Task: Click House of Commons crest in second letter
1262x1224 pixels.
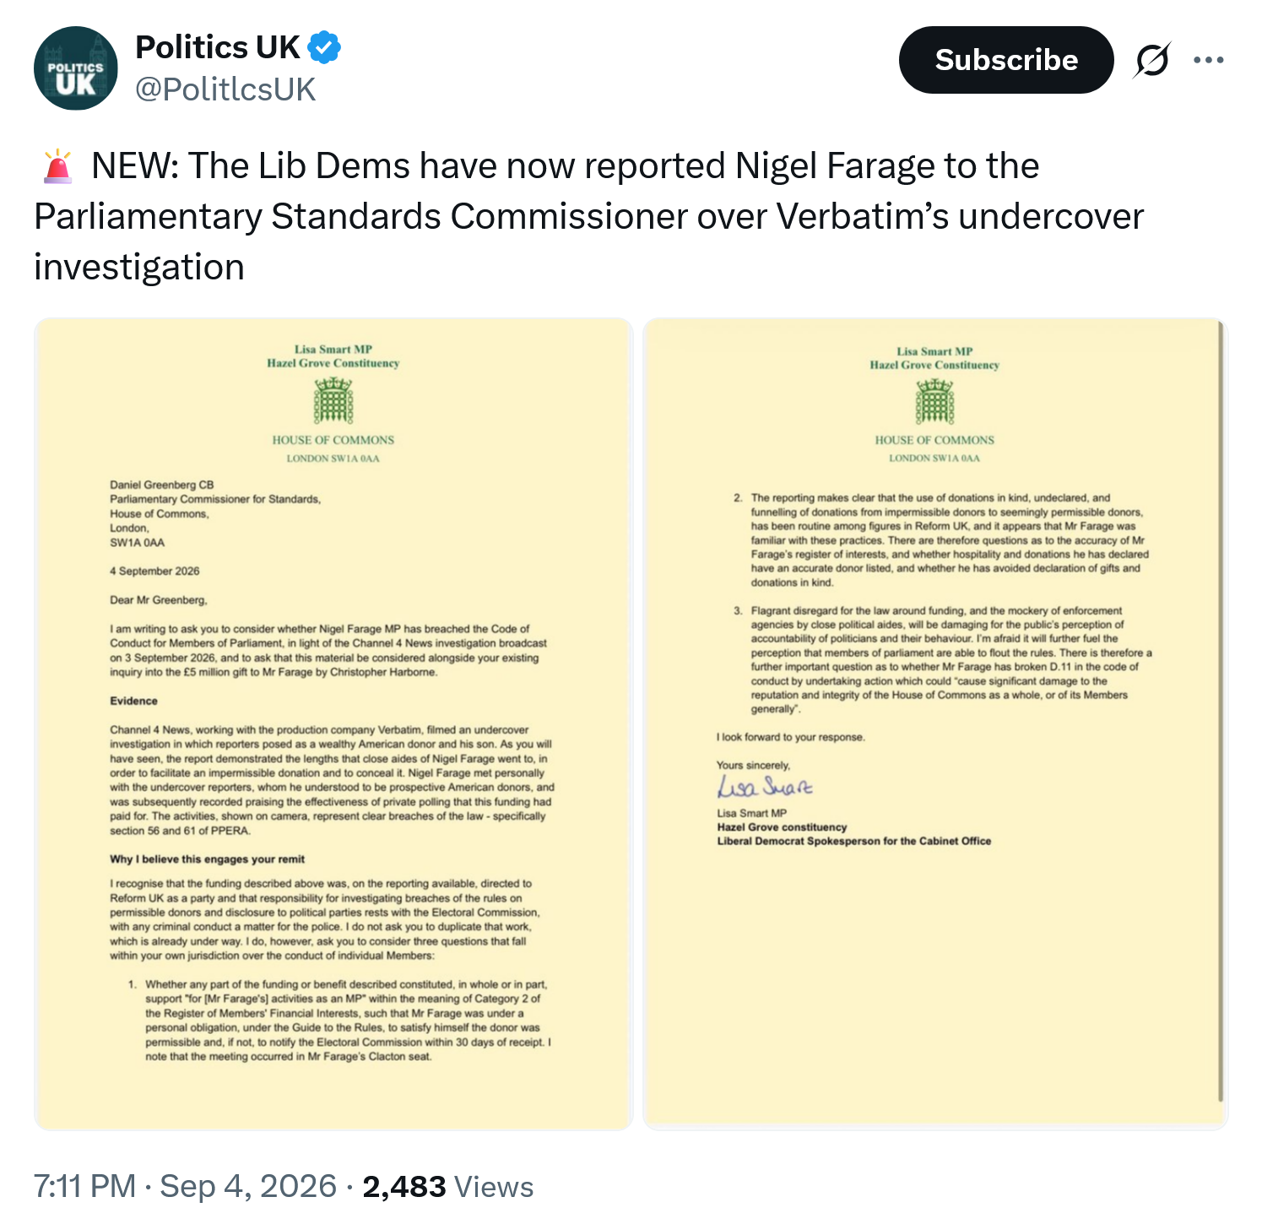Action: [934, 402]
